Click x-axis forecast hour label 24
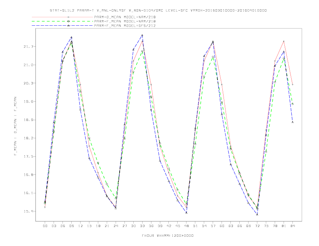The image size is (319, 246). [x=116, y=226]
